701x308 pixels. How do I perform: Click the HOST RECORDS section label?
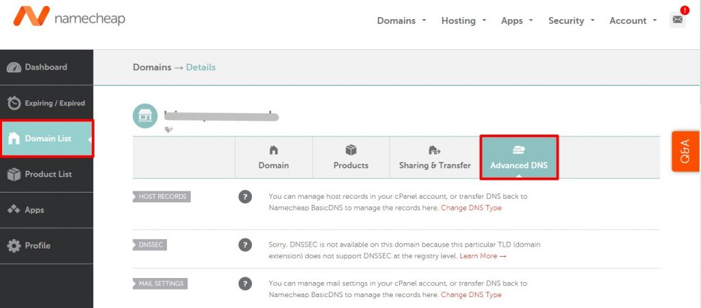(162, 197)
